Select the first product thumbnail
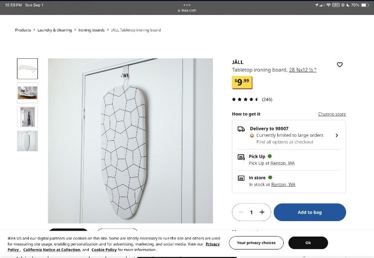Image resolution: width=374 pixels, height=258 pixels. coord(27,69)
